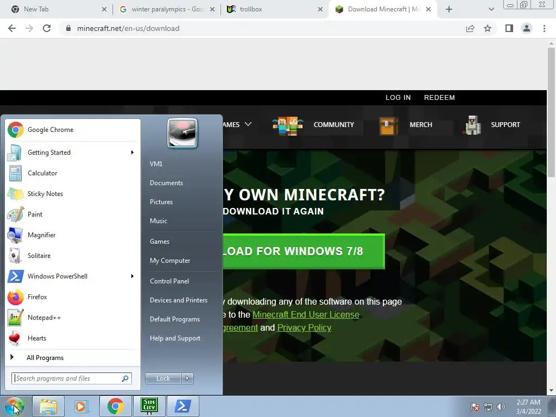Expand Getting Started submenu arrow

coord(132,153)
